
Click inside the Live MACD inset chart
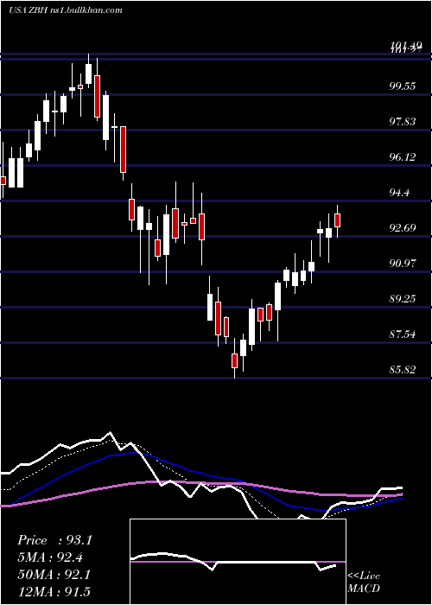238,562
